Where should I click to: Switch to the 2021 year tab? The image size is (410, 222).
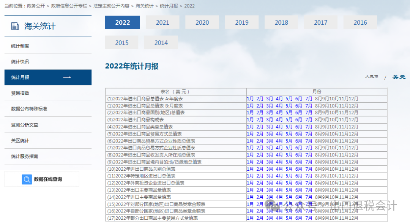(162, 22)
